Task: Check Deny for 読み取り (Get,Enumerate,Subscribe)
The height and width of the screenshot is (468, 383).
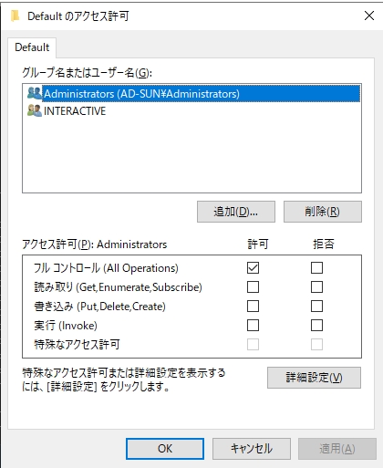Action: pyautogui.click(x=316, y=287)
